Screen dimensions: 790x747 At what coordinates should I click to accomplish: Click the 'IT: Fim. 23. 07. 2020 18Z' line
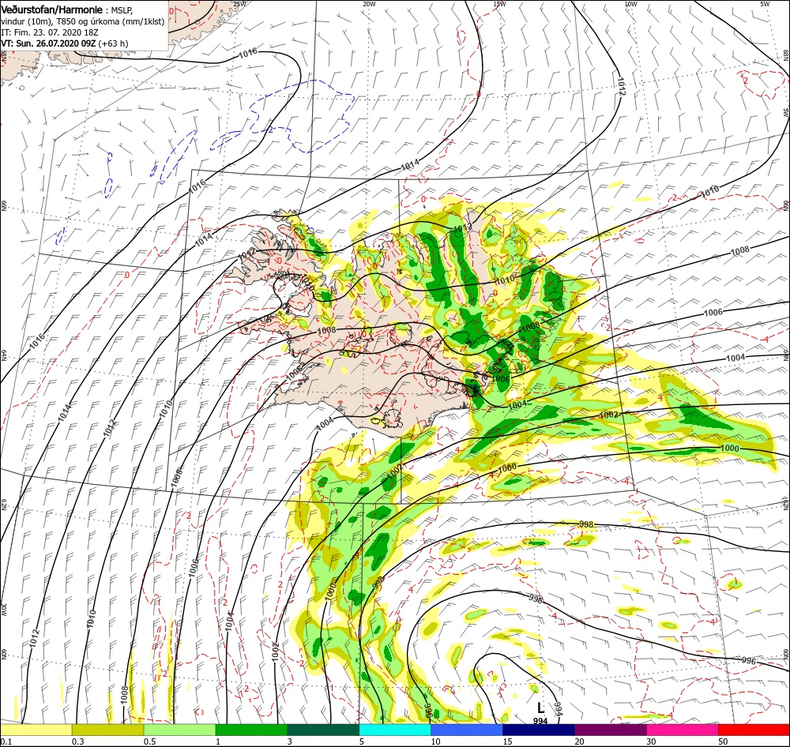50,32
